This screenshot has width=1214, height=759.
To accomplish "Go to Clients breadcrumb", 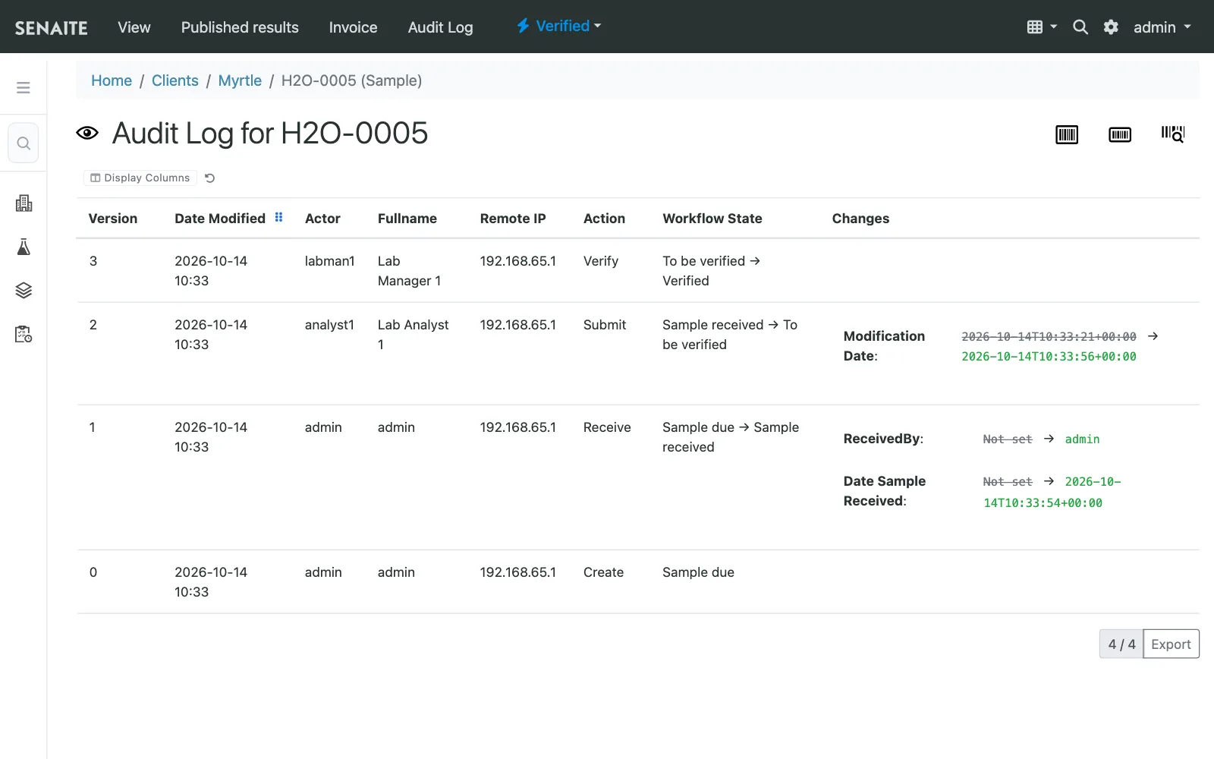I will pyautogui.click(x=175, y=80).
